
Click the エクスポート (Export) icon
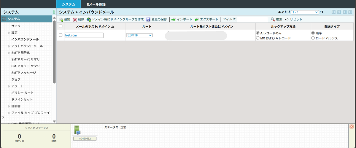(x=197, y=20)
